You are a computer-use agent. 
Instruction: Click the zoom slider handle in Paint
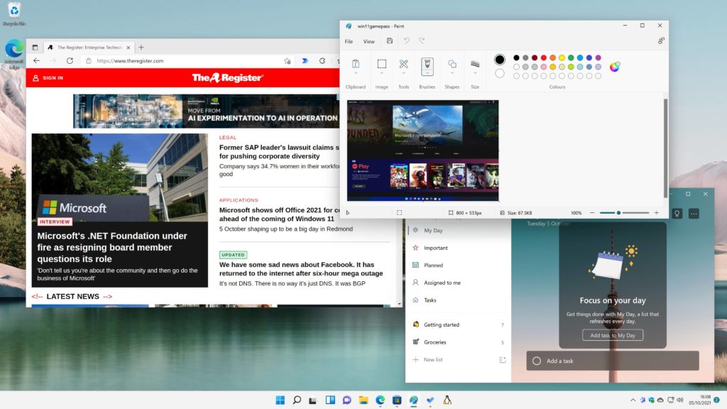(618, 213)
